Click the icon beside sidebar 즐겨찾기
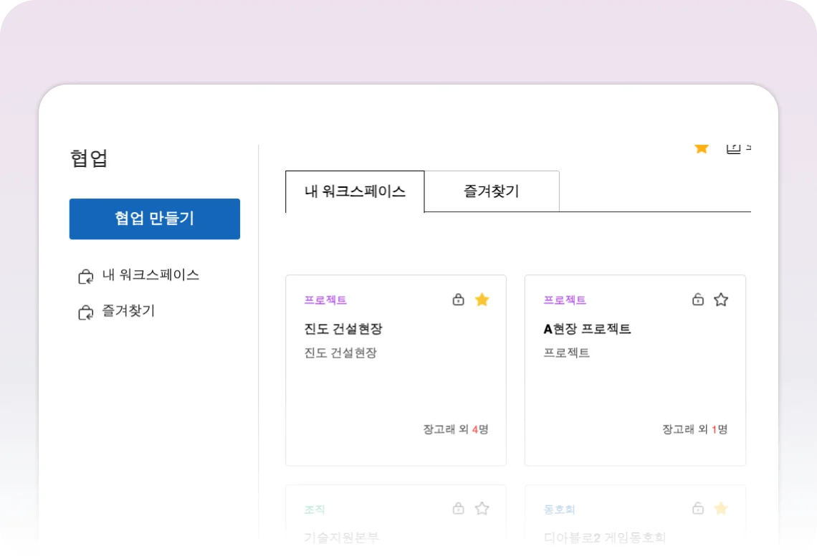This screenshot has width=817, height=559. click(x=85, y=312)
